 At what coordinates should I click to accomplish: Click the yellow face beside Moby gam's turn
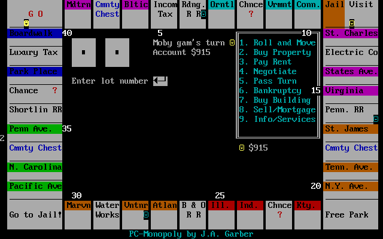pyautogui.click(x=232, y=42)
